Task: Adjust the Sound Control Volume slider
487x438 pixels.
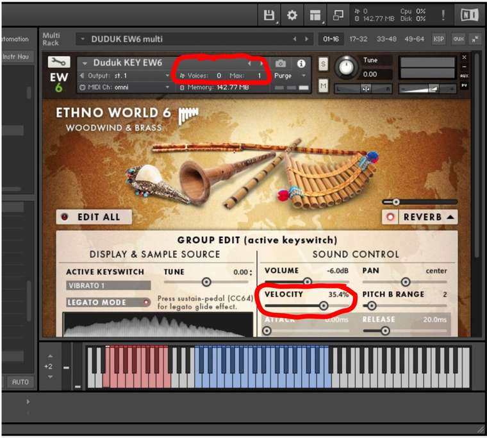Action: (x=307, y=282)
